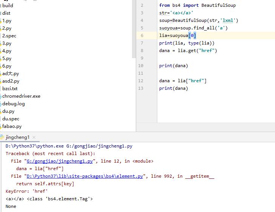Click the chromedriver.exe file entry

click(21, 96)
